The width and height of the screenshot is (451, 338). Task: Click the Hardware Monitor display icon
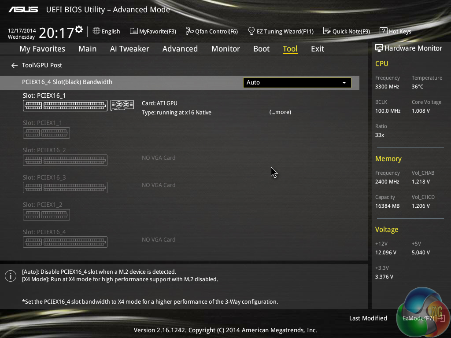pos(379,48)
